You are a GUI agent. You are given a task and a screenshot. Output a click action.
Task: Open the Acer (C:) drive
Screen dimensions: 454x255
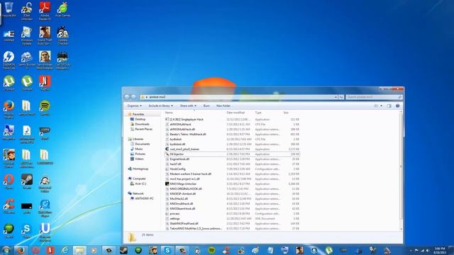point(140,183)
